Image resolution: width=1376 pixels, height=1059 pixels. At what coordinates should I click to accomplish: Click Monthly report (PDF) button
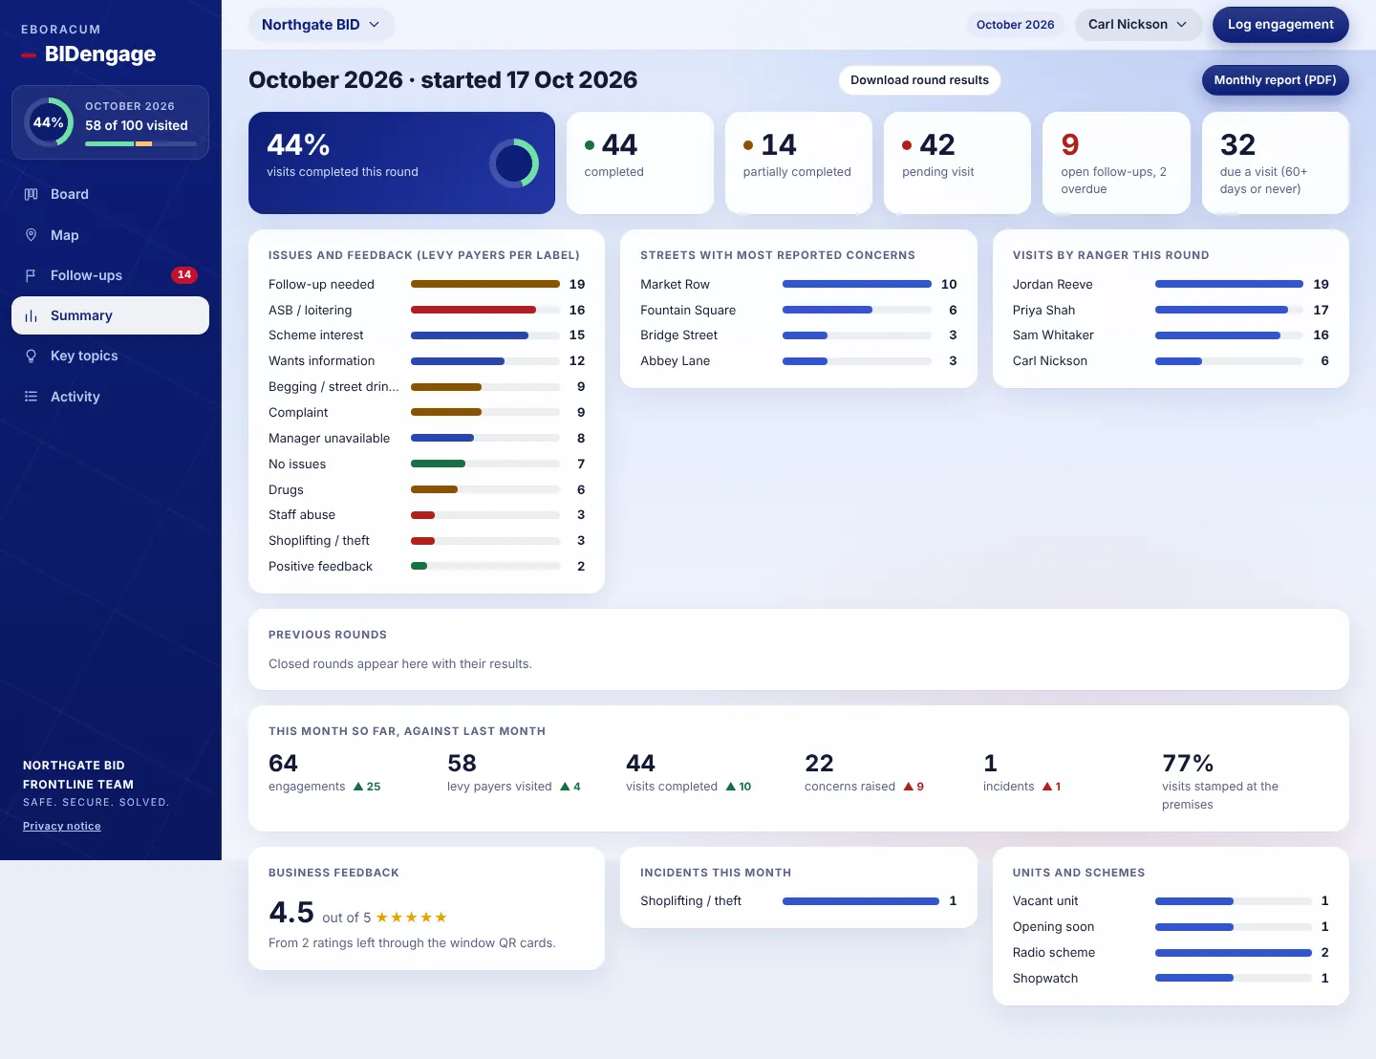coord(1275,80)
